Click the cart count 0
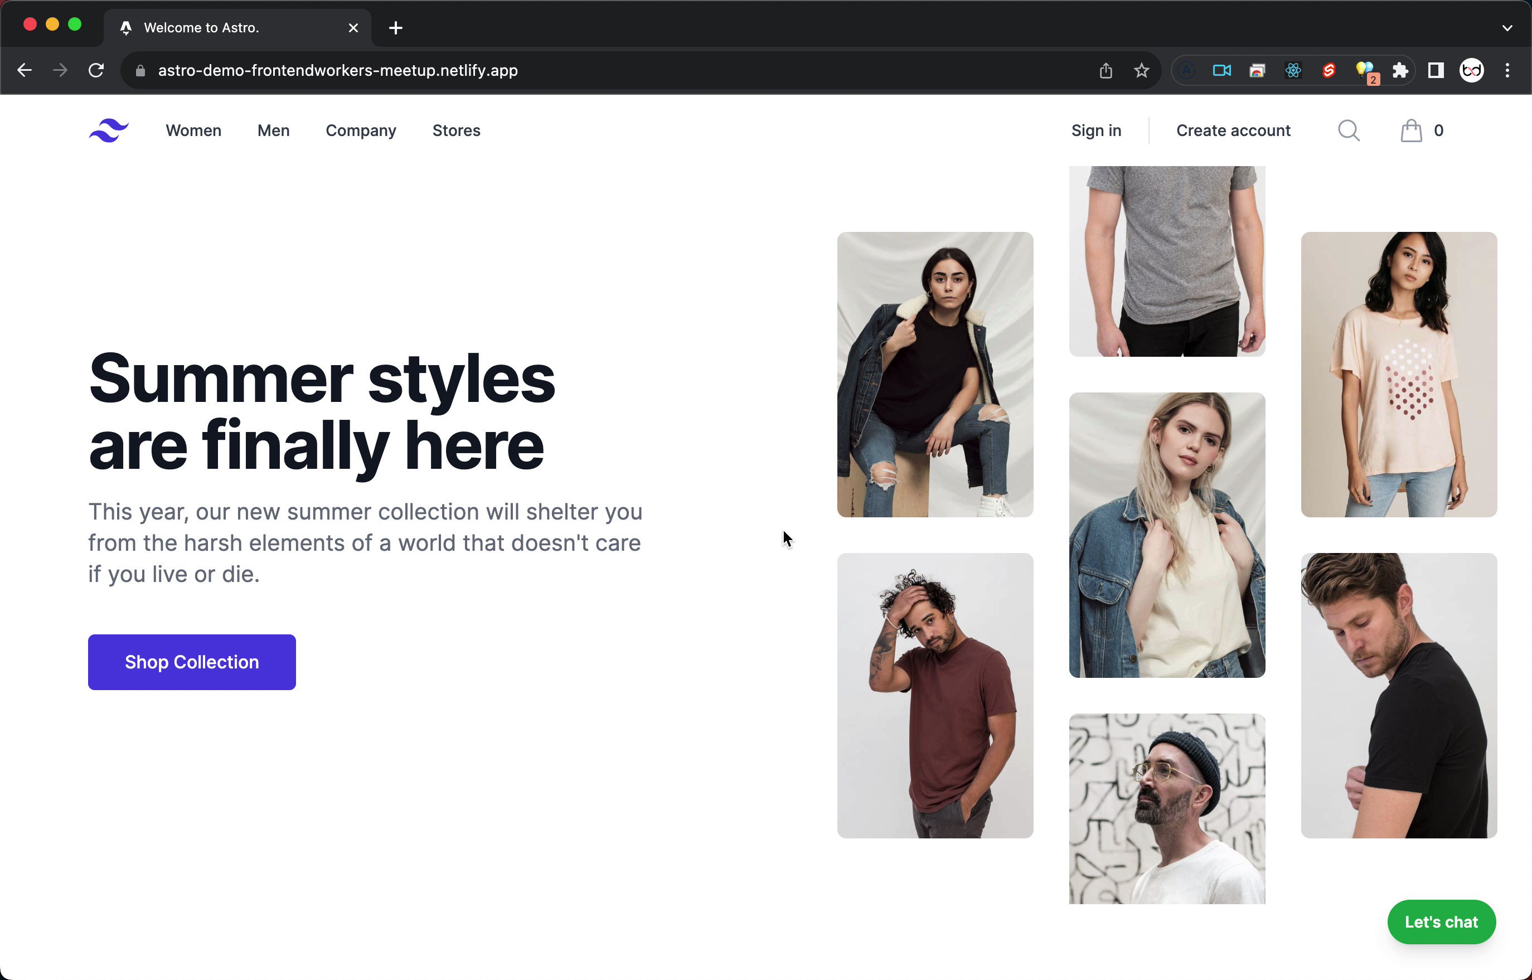Image resolution: width=1532 pixels, height=980 pixels. coord(1438,130)
